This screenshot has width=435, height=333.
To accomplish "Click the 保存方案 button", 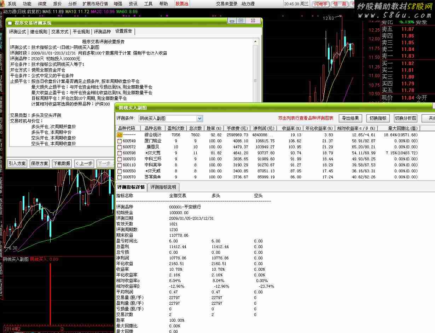I will click(x=40, y=163).
